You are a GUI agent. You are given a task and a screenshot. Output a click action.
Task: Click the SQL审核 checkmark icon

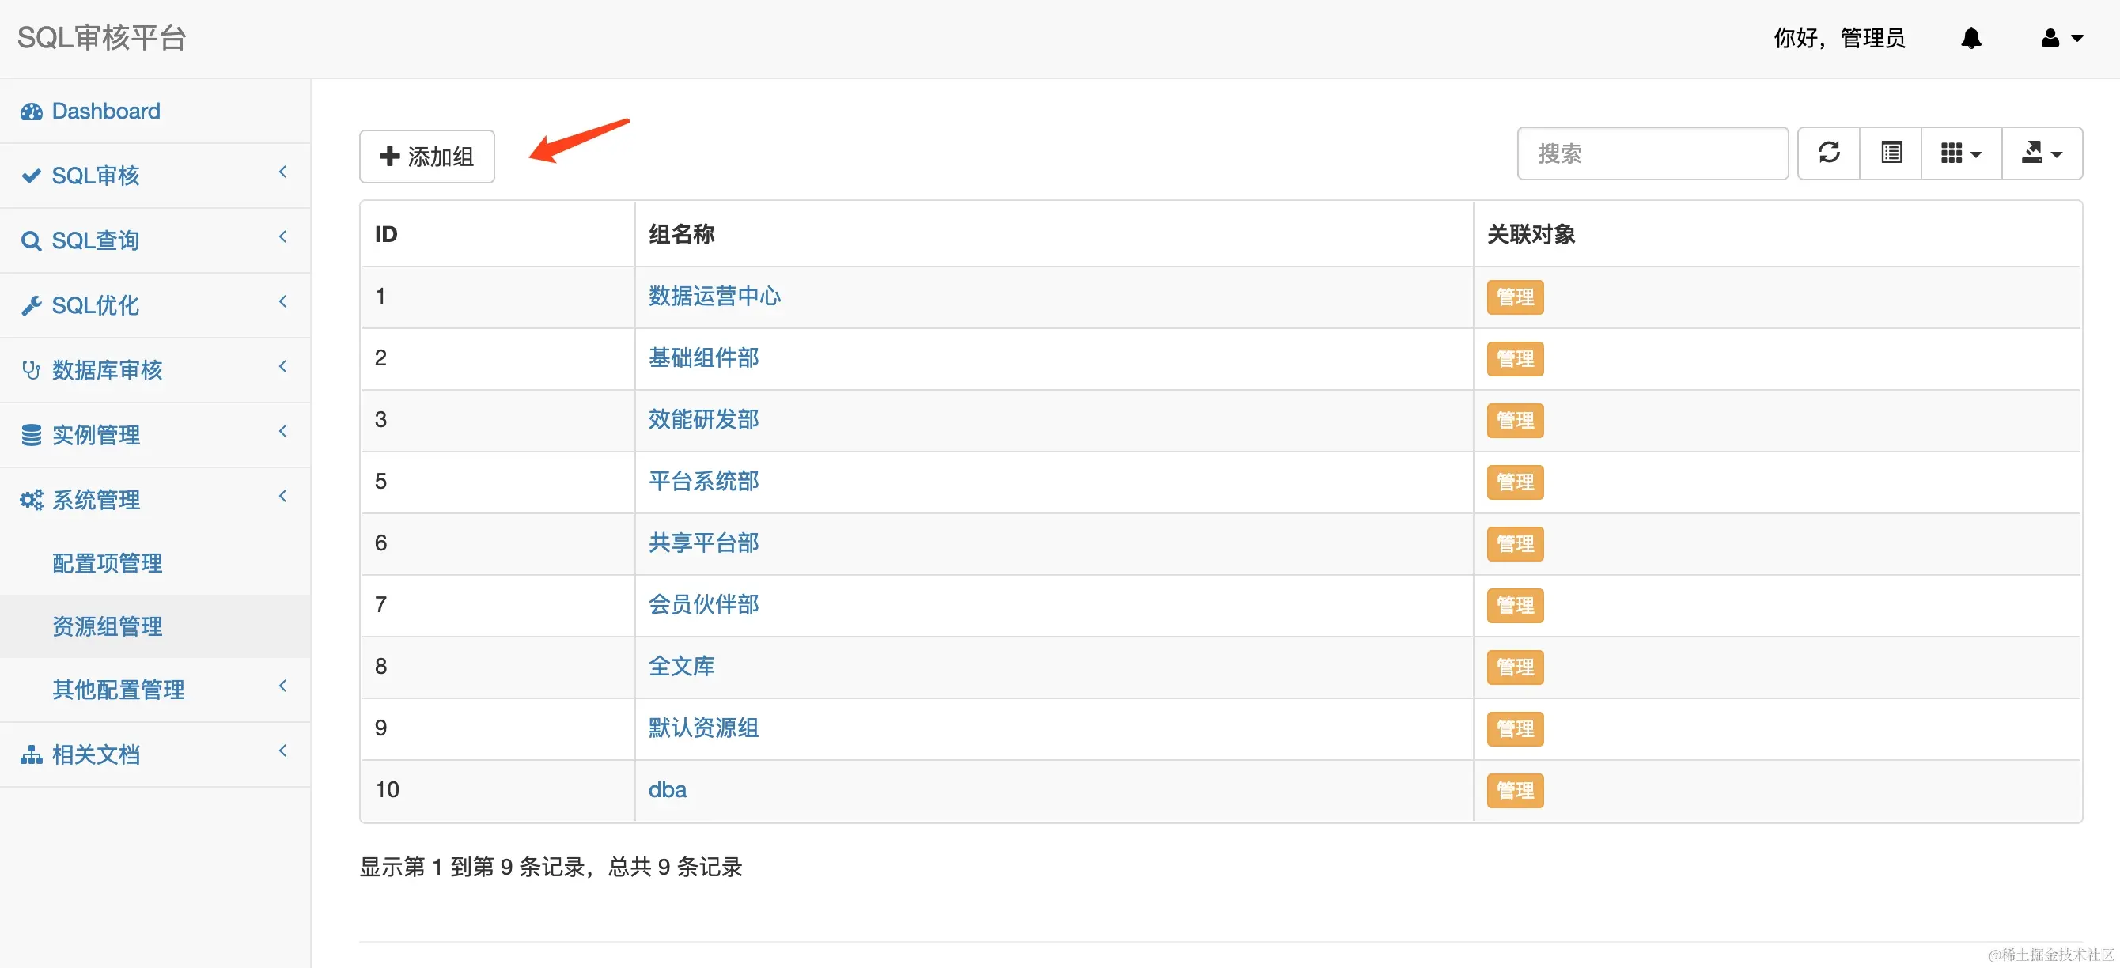32,176
